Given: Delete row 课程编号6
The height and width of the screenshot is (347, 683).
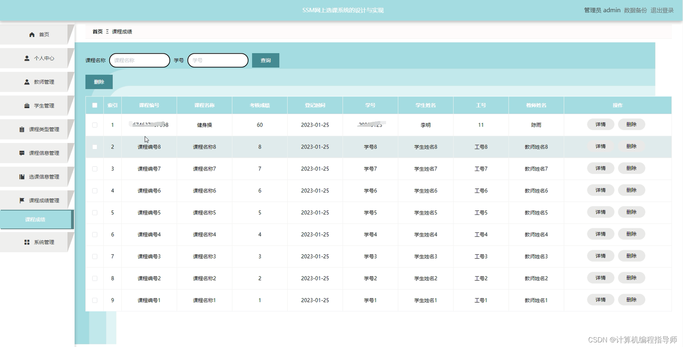Looking at the screenshot, I should [631, 190].
